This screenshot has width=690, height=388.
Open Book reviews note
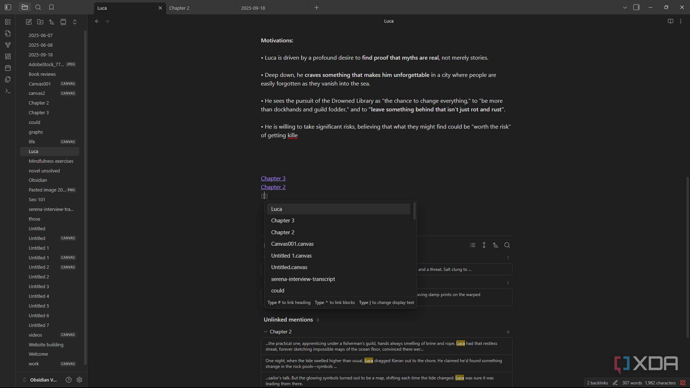pyautogui.click(x=50, y=74)
